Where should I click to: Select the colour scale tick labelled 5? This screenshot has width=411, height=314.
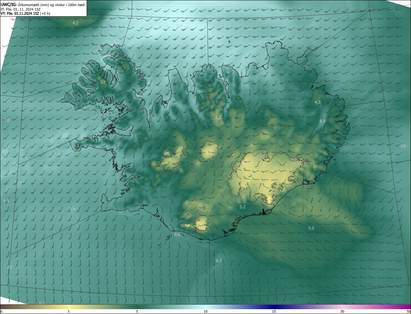[137, 312]
